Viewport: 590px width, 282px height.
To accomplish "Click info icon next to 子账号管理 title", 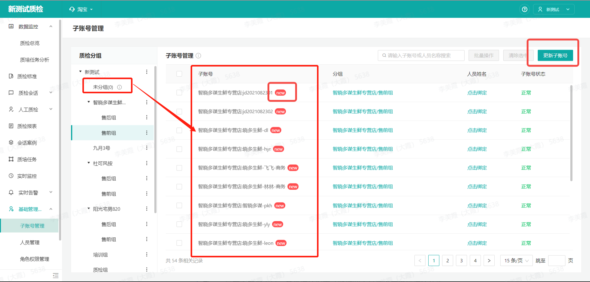I will pos(199,56).
